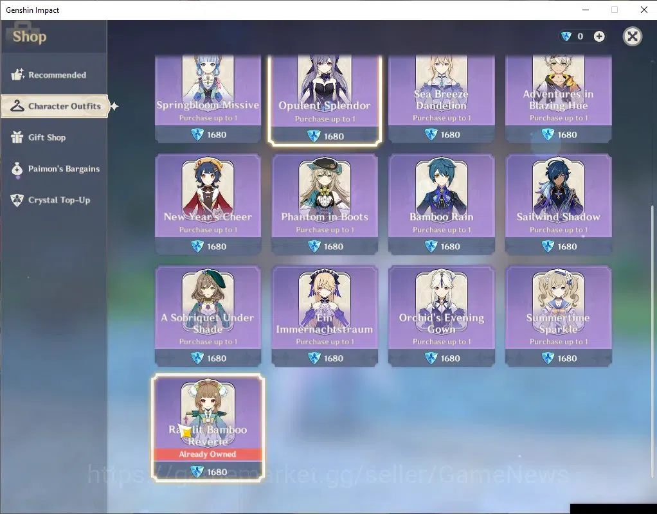Click 'Purchase up to 1' under Sailwind Shadow
657x514 pixels.
[x=559, y=229]
